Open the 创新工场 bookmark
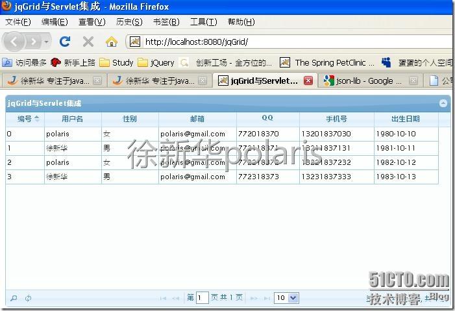 [x=226, y=62]
